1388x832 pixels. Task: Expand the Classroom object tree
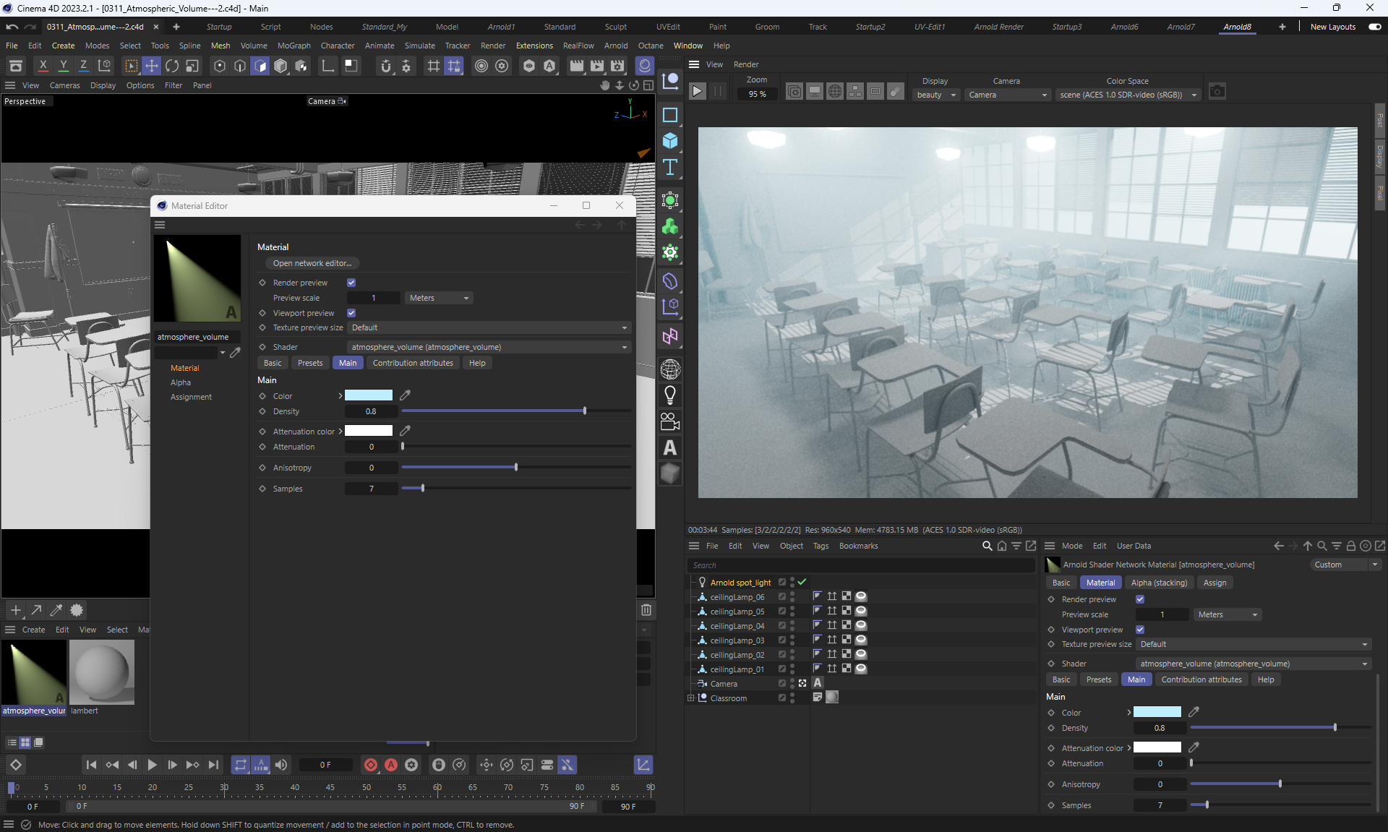pos(690,698)
